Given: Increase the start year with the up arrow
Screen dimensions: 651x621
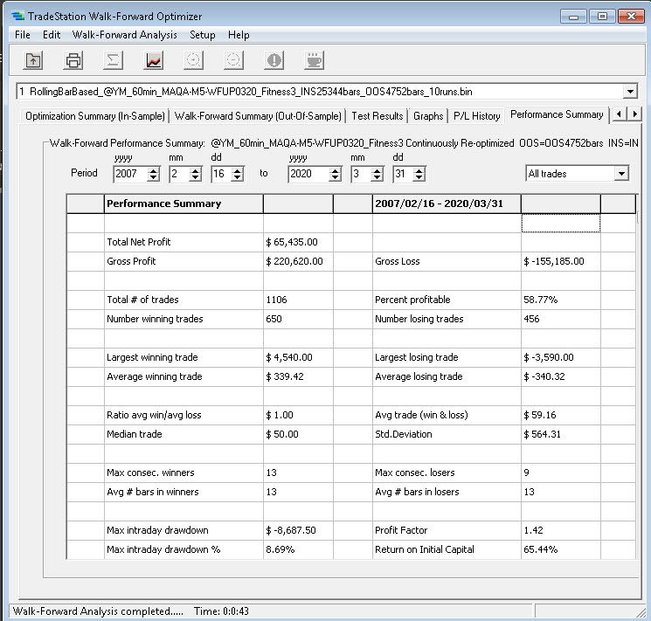Looking at the screenshot, I should (154, 169).
